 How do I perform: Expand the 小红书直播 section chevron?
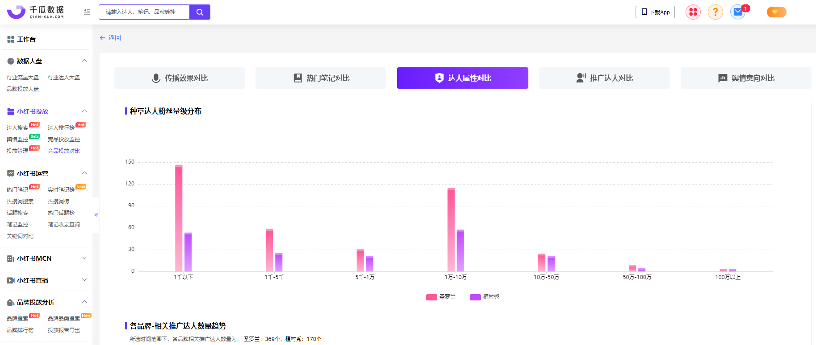coord(84,280)
